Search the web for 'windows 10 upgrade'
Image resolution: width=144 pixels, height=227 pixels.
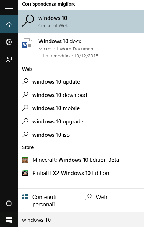click(x=81, y=122)
